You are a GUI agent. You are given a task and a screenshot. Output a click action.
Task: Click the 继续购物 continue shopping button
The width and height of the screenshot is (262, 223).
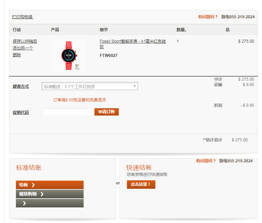(50, 194)
